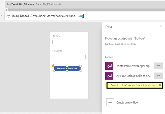This screenshot has width=165, height=114.
Task: Click the plus icon to create flow
Action: pyautogui.click(x=110, y=103)
